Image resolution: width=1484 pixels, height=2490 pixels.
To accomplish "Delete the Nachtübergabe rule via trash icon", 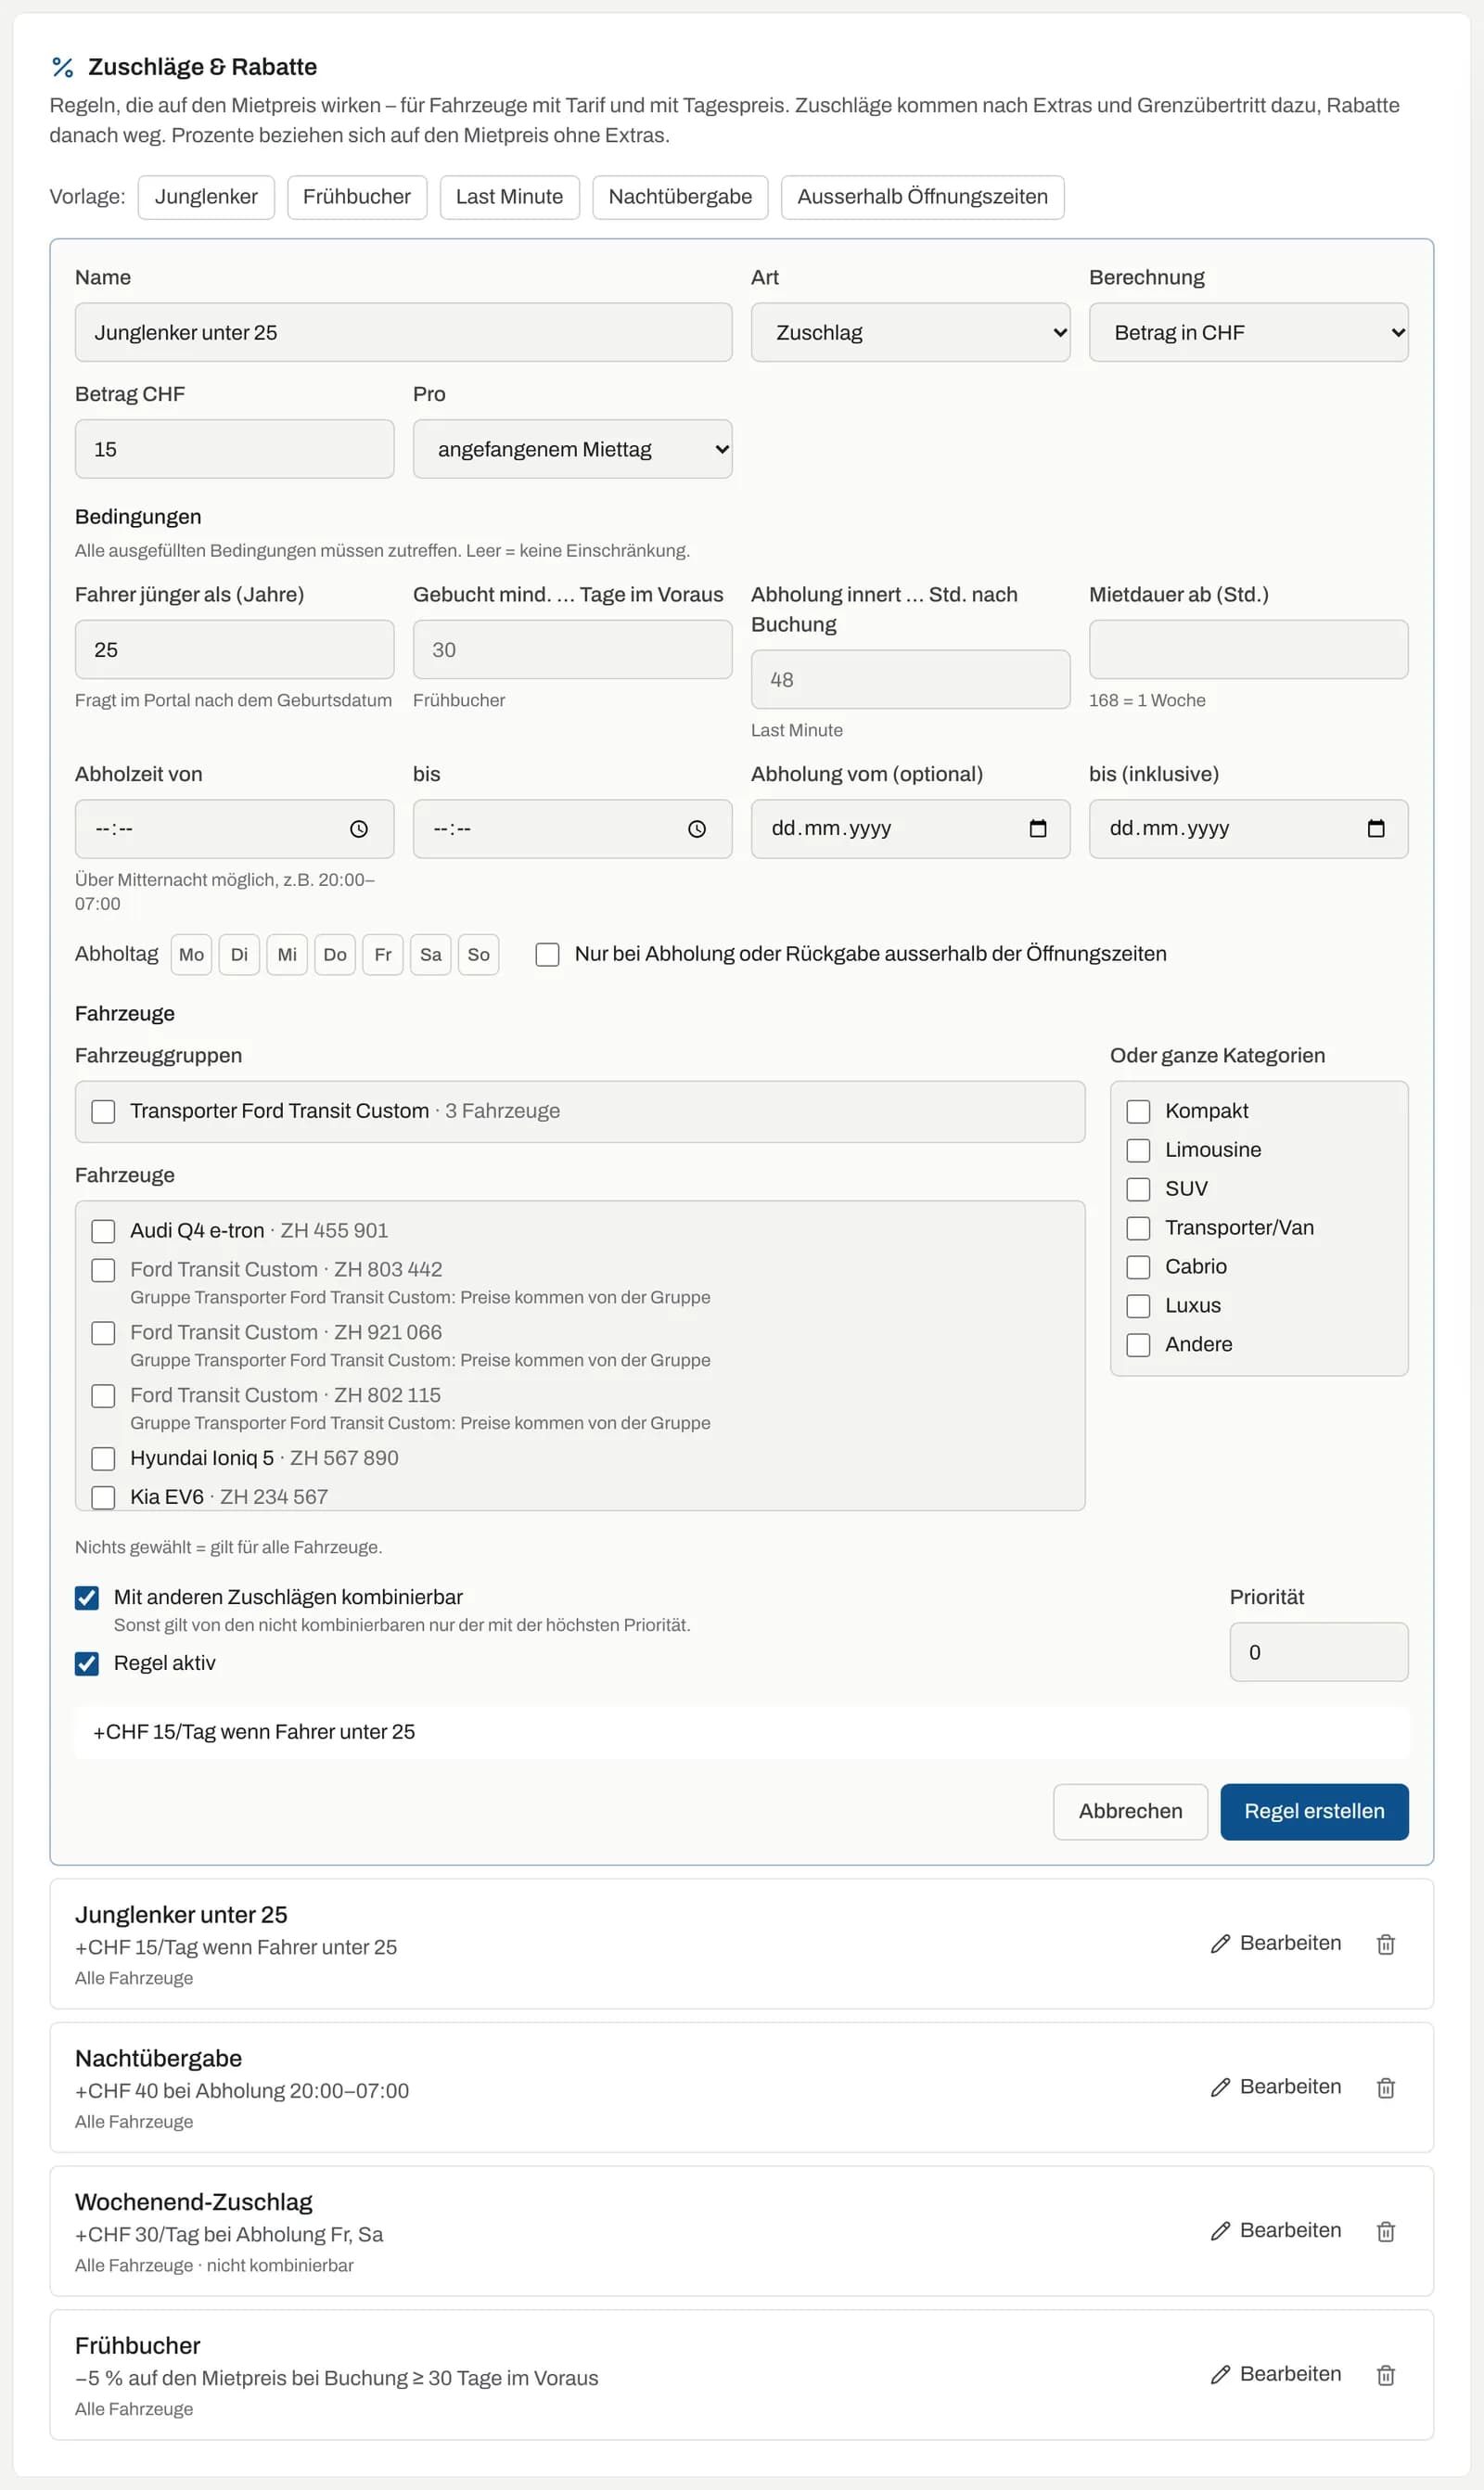I will pyautogui.click(x=1385, y=2088).
